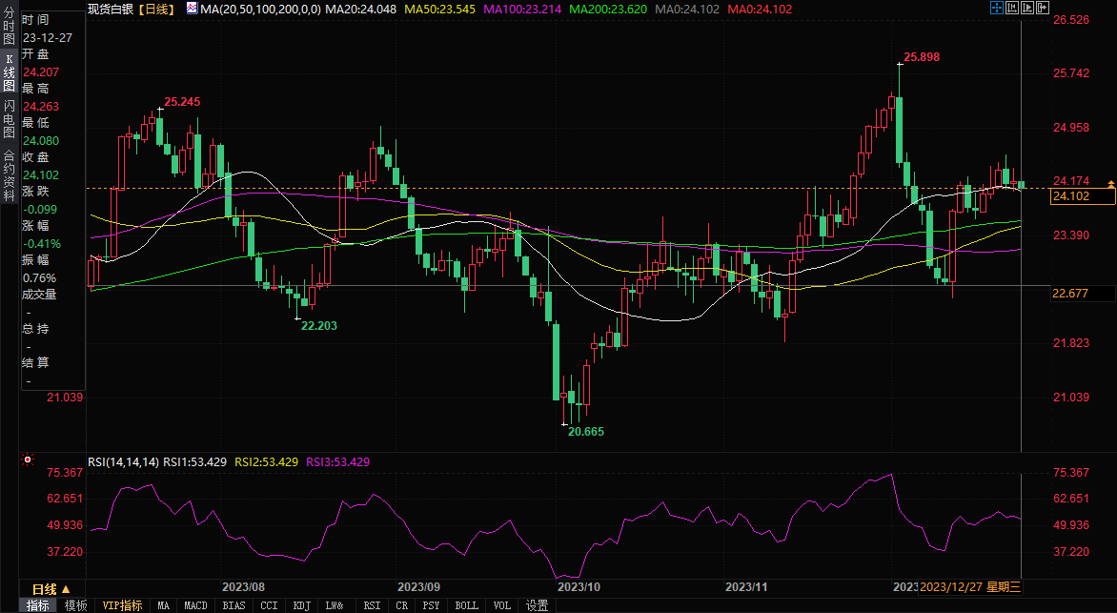Open indicator 设置 settings
The width and height of the screenshot is (1117, 613).
[x=537, y=605]
